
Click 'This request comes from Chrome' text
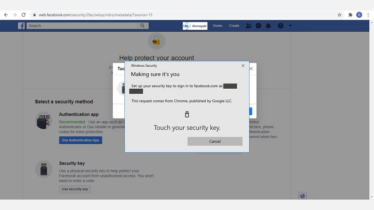coord(182,101)
